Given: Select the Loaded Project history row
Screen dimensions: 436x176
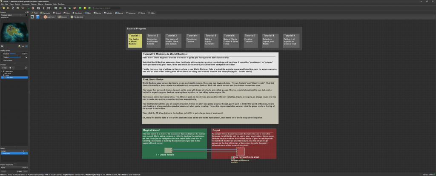Looking at the screenshot, I should tap(14, 153).
